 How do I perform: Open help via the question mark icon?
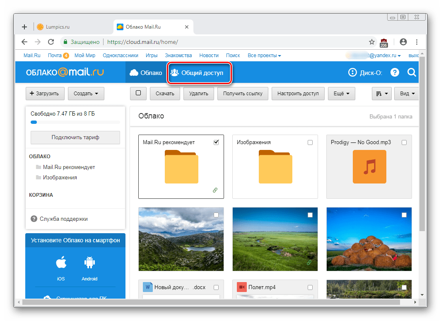pos(395,72)
